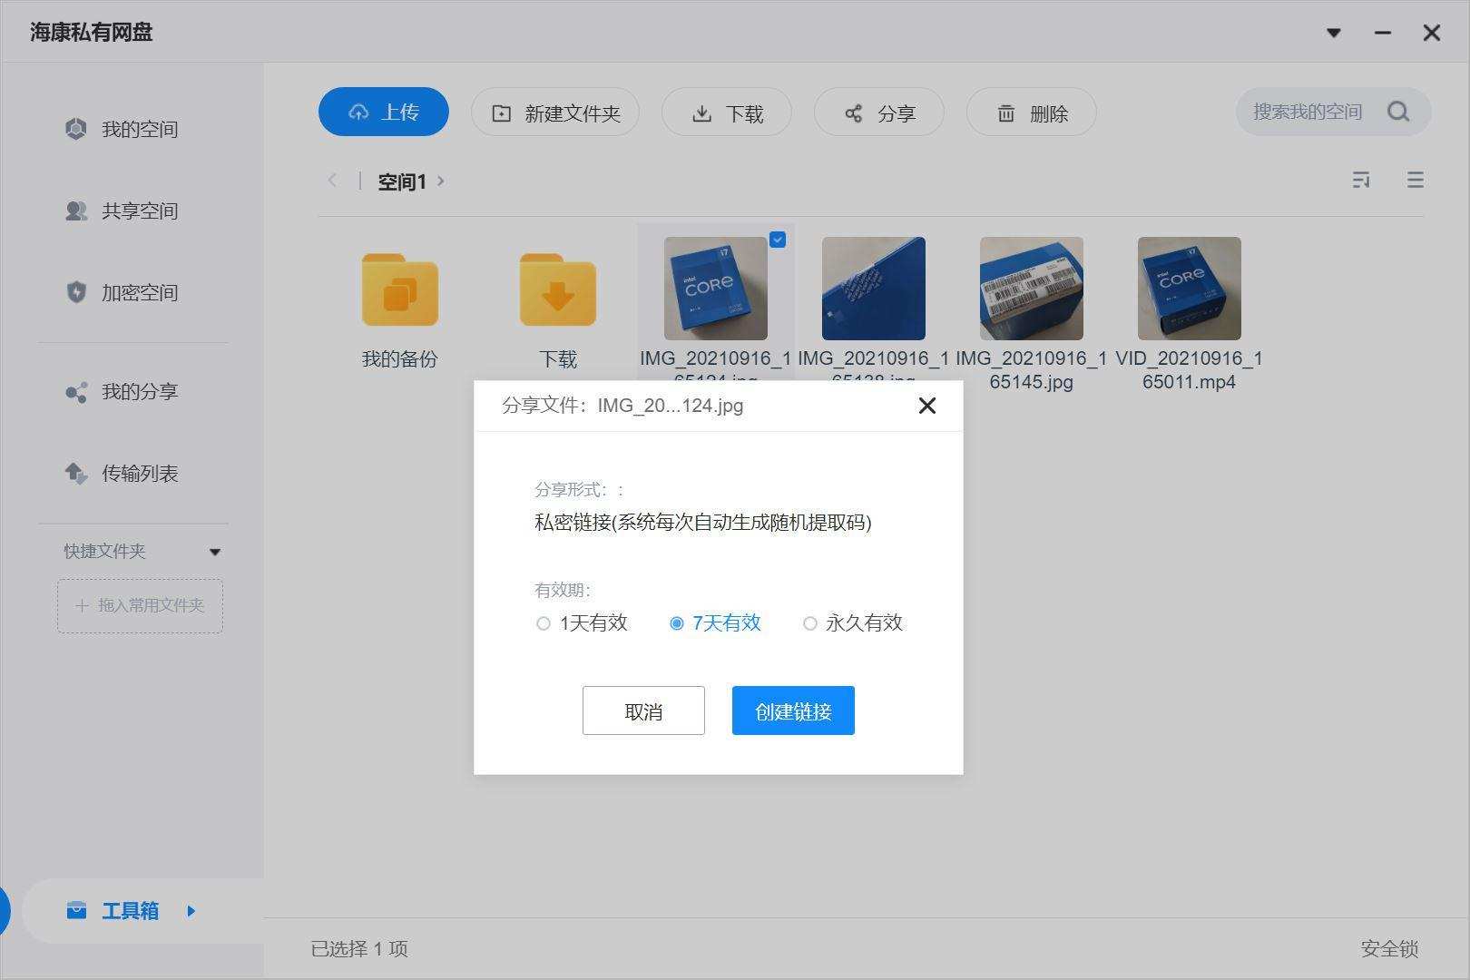1470x980 pixels.
Task: Switch to list view layout icon
Action: tap(1416, 180)
